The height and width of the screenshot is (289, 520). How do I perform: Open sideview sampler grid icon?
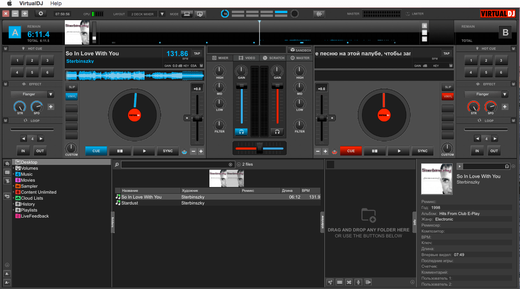tap(339, 282)
